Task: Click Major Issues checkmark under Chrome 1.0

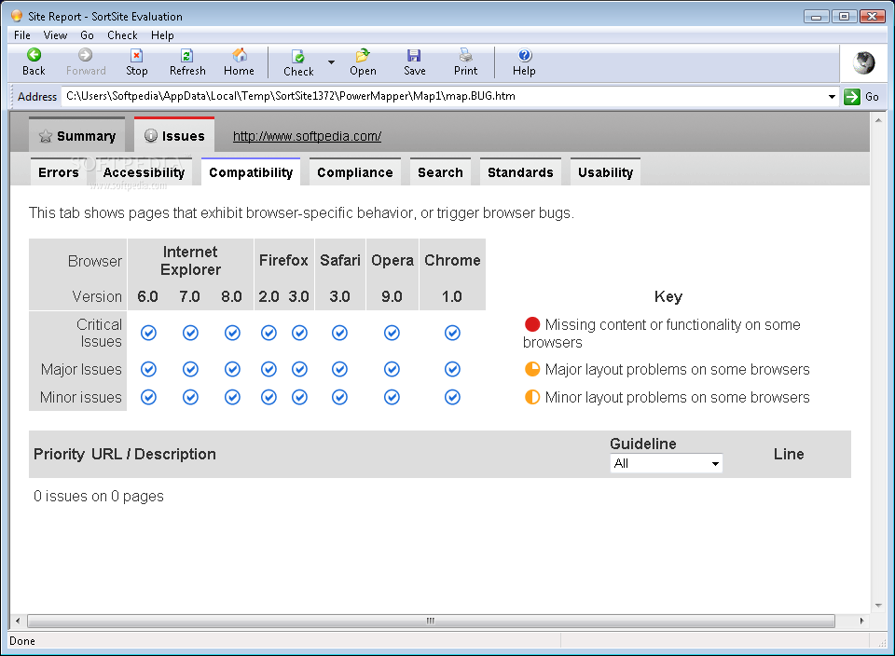Action: (x=452, y=369)
